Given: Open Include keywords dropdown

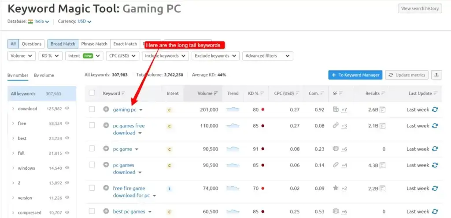Looking at the screenshot, I should tap(166, 56).
